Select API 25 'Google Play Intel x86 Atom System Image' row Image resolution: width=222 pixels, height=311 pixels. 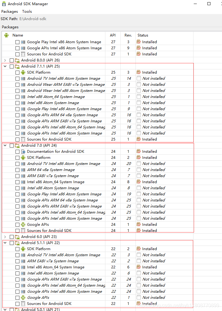pos(97,109)
